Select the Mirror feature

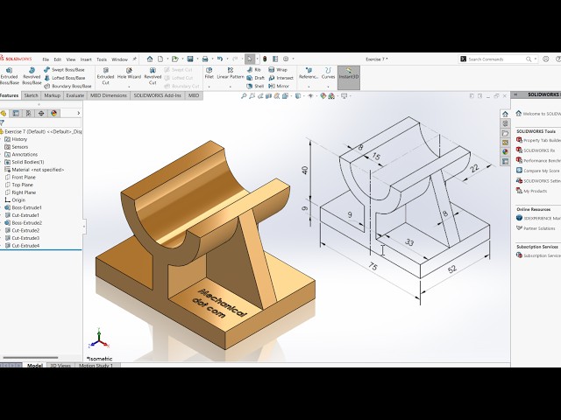[279, 86]
